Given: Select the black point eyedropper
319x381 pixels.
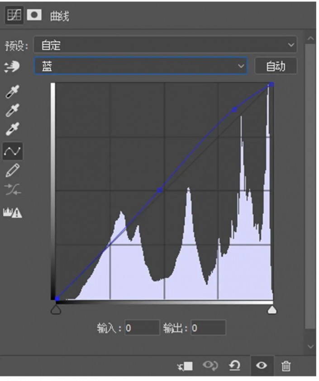Looking at the screenshot, I should coord(12,92).
